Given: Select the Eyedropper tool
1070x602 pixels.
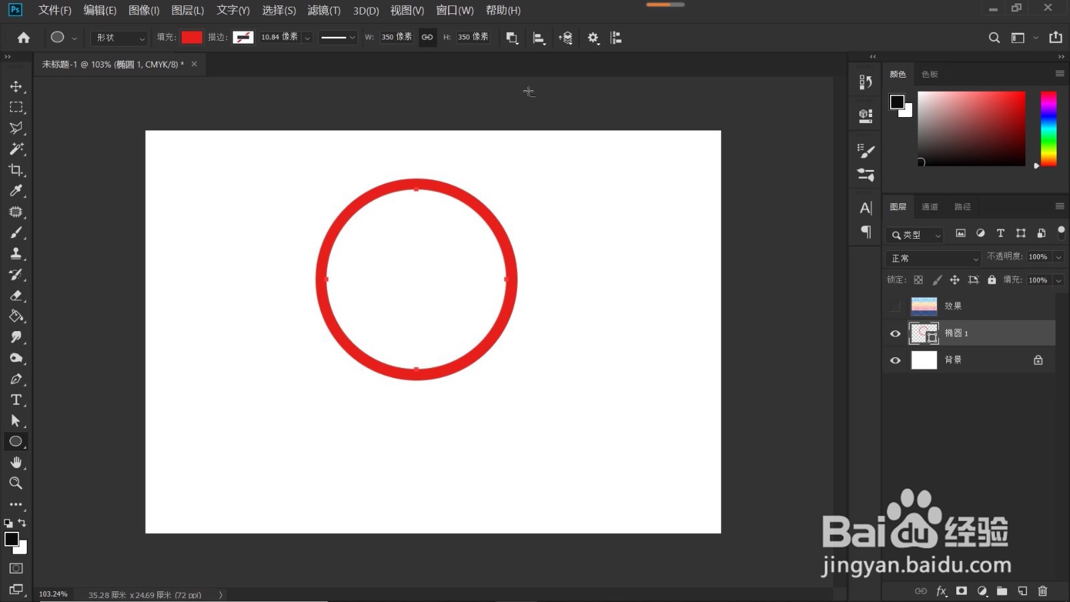Looking at the screenshot, I should pos(16,191).
